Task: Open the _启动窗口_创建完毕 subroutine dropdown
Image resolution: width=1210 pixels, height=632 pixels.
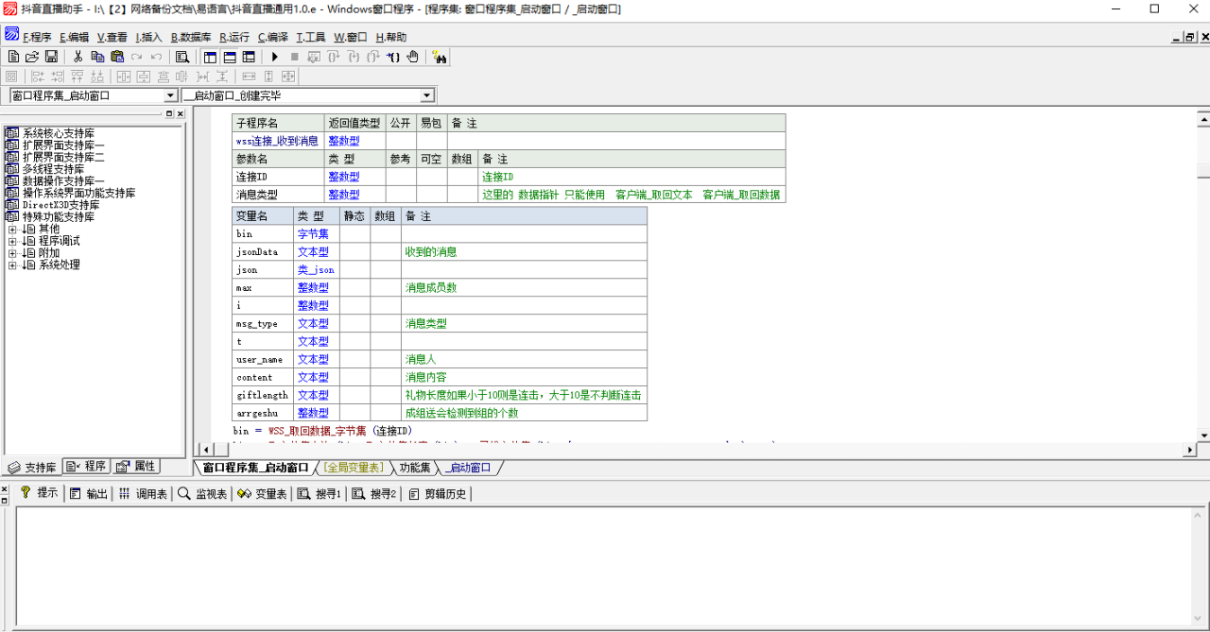Action: 426,95
